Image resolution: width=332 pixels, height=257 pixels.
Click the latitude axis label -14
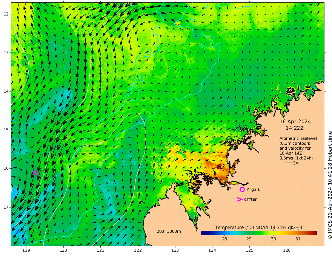6,91
